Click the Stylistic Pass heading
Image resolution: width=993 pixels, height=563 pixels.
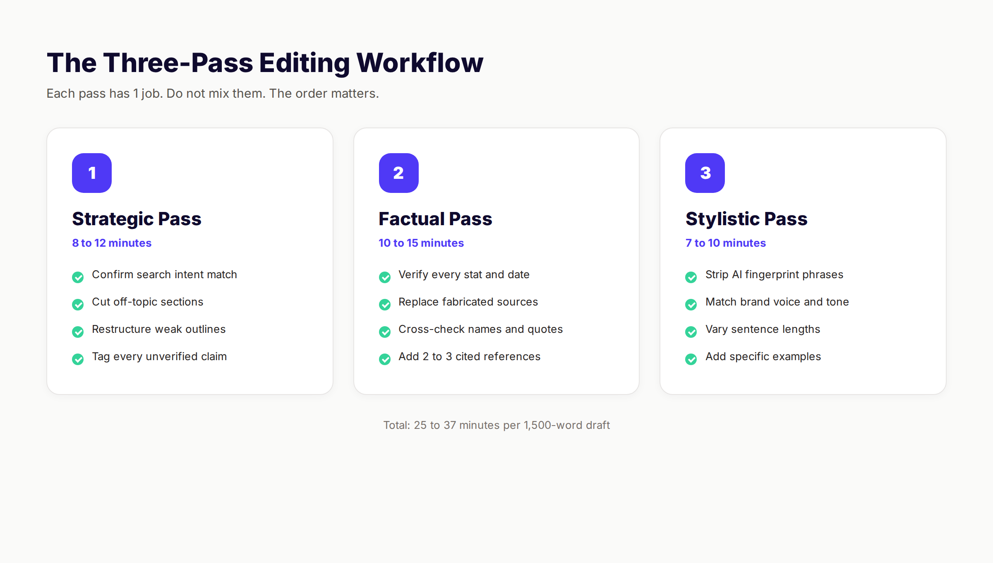pyautogui.click(x=746, y=219)
